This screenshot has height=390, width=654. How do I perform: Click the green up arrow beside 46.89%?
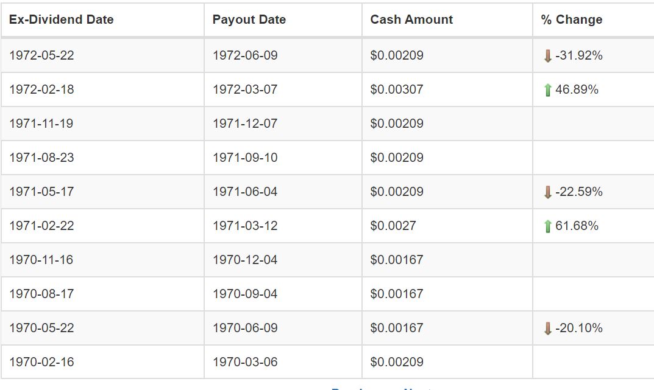(x=547, y=90)
